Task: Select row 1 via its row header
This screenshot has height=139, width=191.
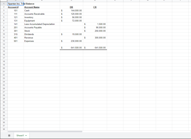Action: pyautogui.click(x=4, y=4)
